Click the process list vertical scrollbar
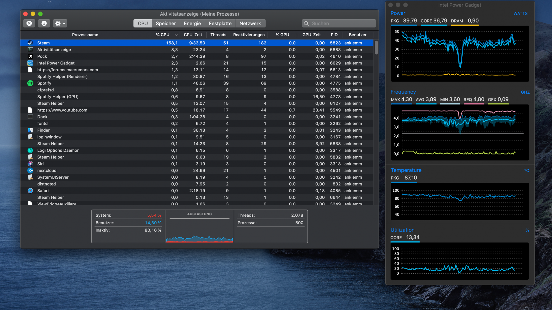Viewport: 552px width, 310px height. pos(376,47)
